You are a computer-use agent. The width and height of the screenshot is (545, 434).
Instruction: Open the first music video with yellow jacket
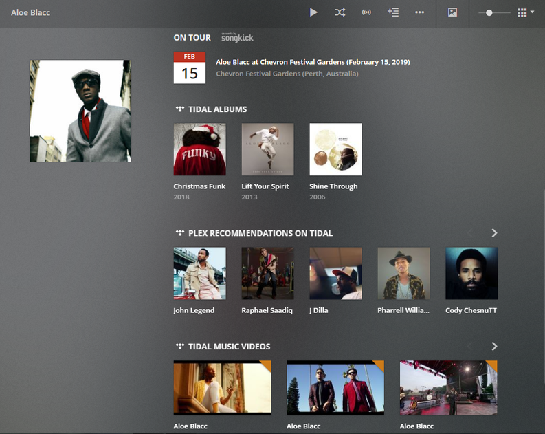point(222,388)
